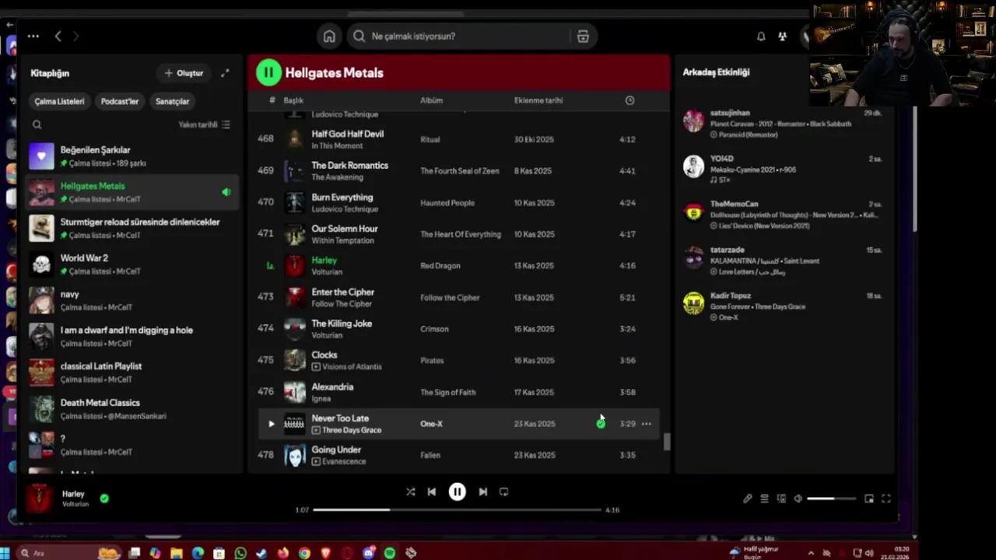Image resolution: width=996 pixels, height=560 pixels.
Task: Open TheMemoCan friend avatar
Action: point(693,212)
